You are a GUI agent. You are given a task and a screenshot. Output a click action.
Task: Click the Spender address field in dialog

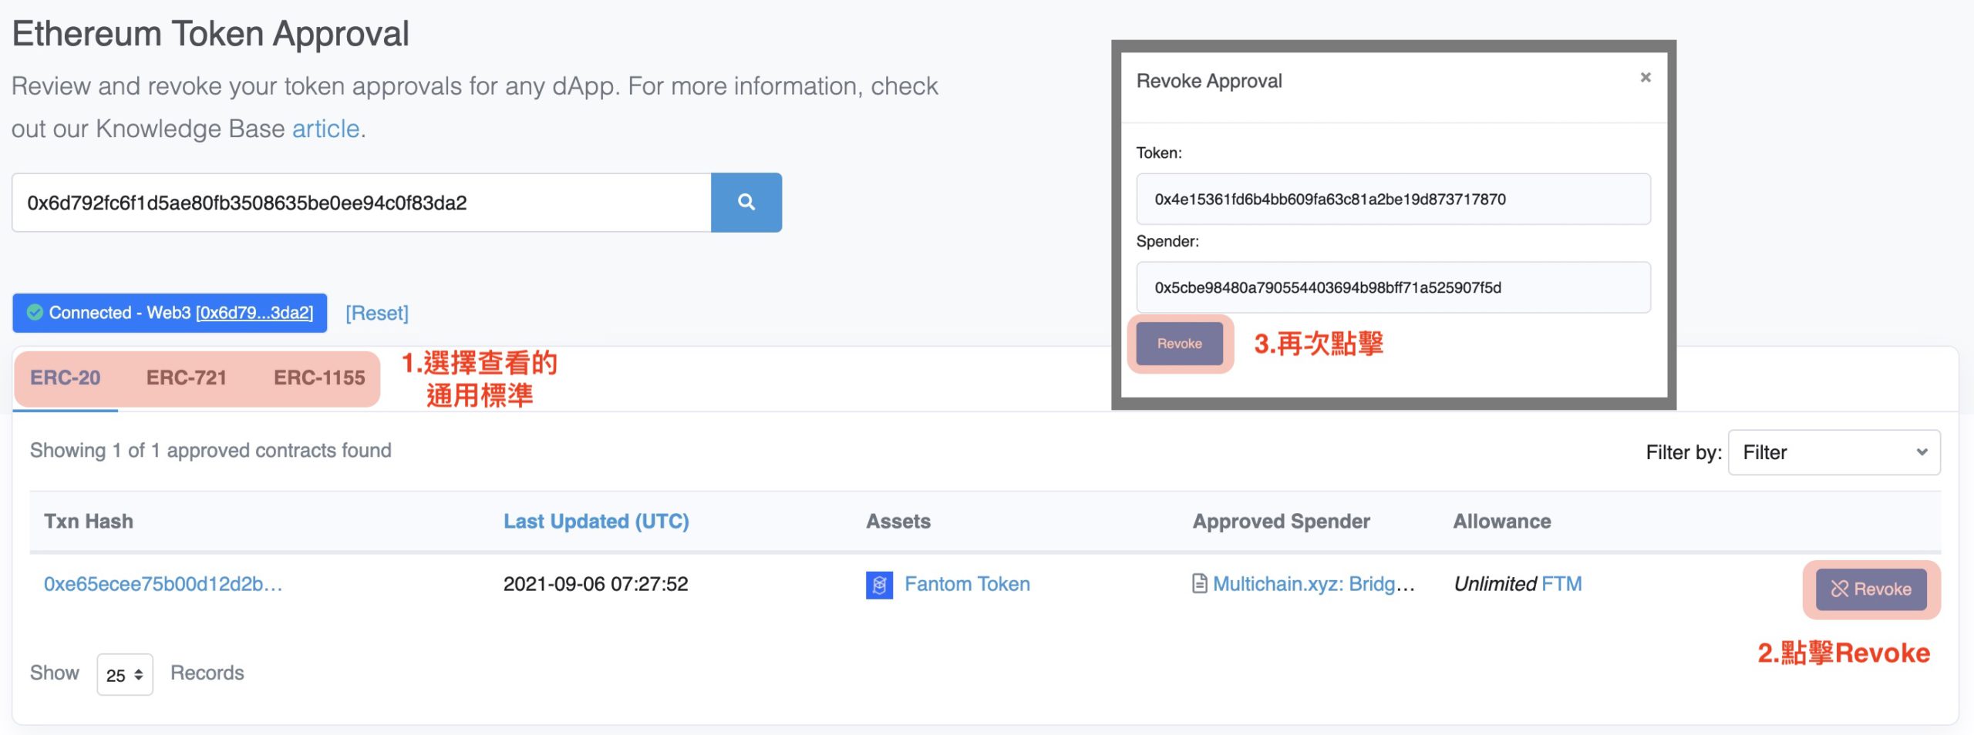click(x=1393, y=287)
